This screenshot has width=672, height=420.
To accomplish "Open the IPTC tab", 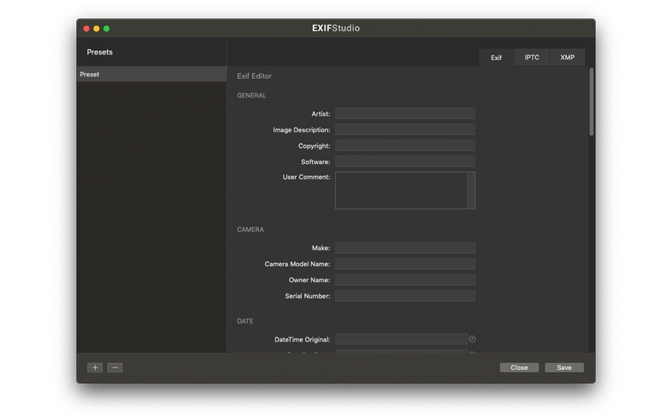I will click(532, 57).
